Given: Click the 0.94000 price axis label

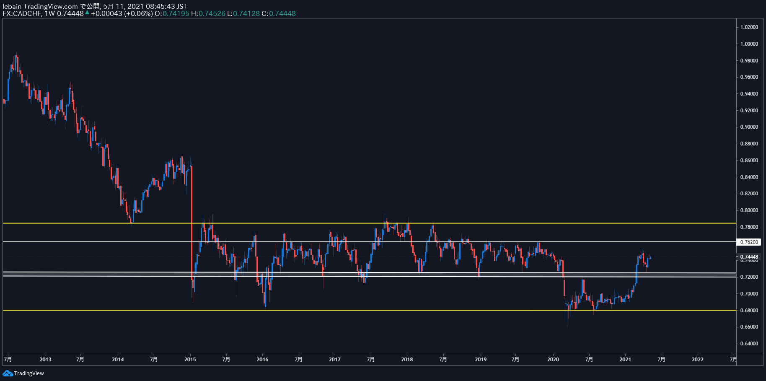Looking at the screenshot, I should 749,94.
